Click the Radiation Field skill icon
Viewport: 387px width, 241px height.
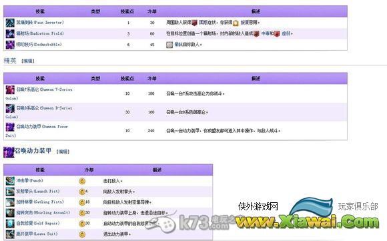[10, 33]
